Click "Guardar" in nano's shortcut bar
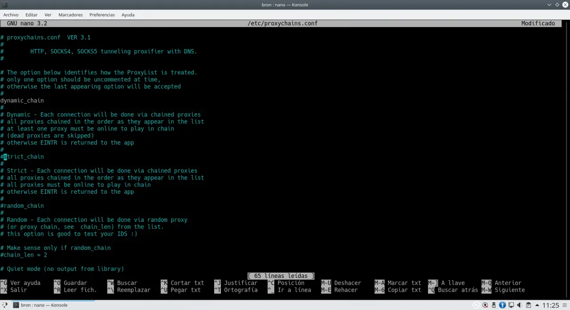 (x=75, y=283)
